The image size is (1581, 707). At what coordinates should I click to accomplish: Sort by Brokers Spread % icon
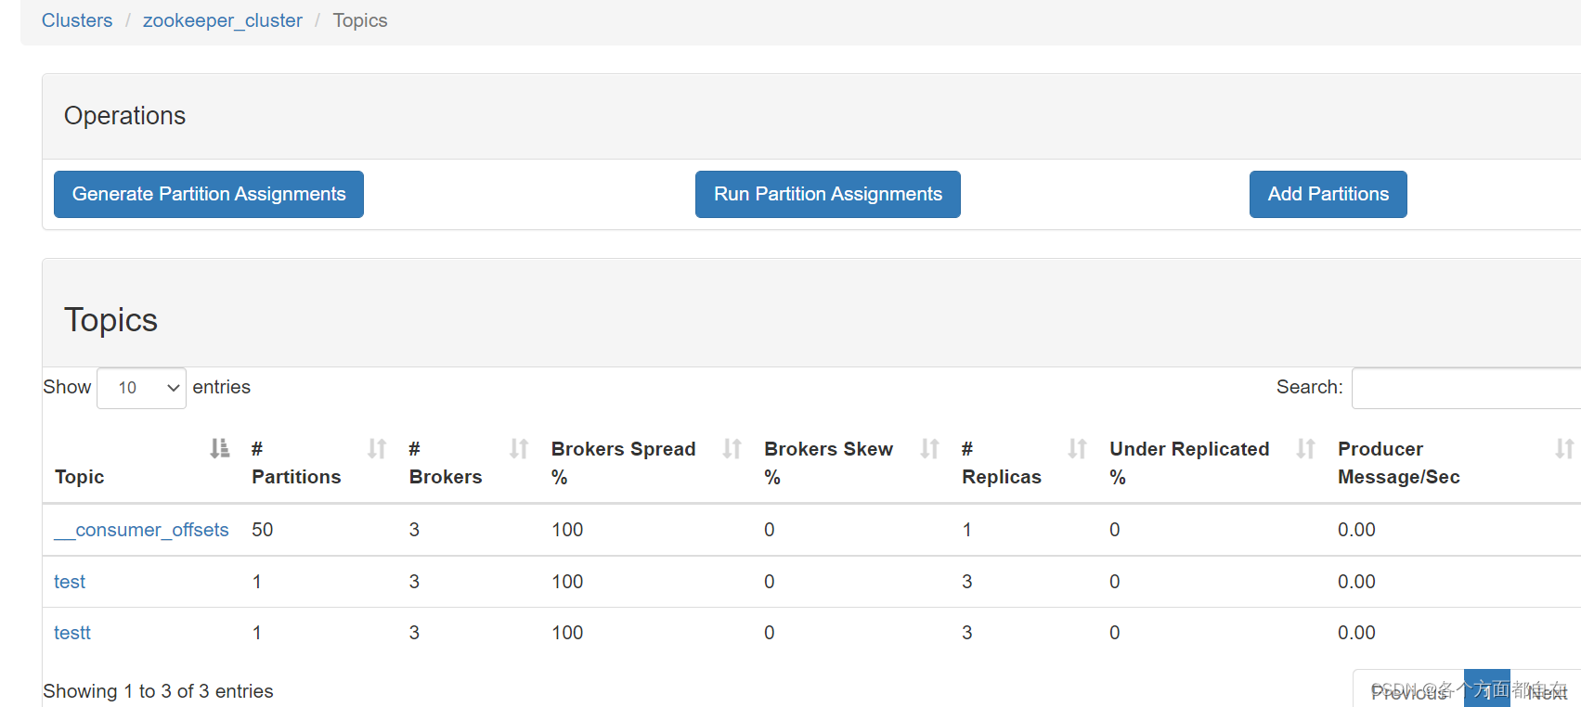(732, 449)
